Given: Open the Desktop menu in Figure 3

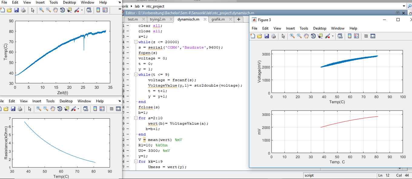Looking at the screenshot, I should click(320, 28).
